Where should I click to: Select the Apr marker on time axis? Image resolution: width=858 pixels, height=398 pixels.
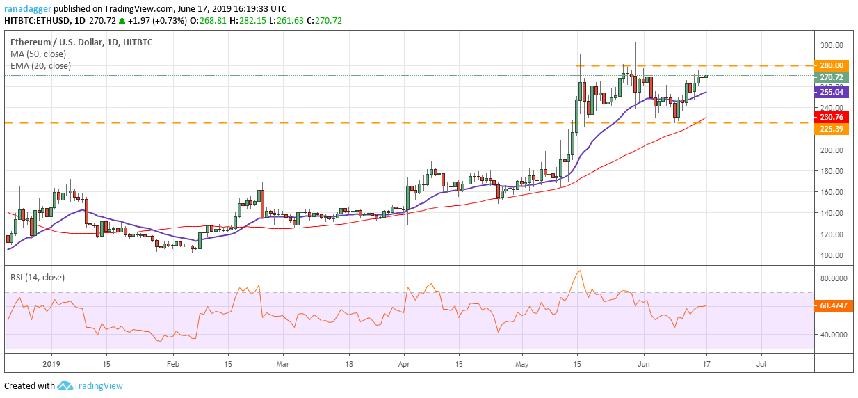point(404,363)
